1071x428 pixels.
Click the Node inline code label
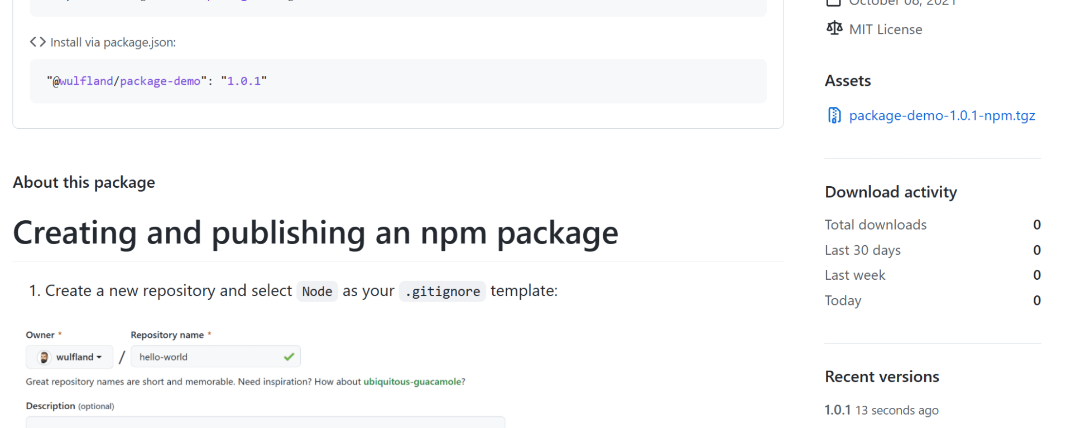[x=317, y=291]
